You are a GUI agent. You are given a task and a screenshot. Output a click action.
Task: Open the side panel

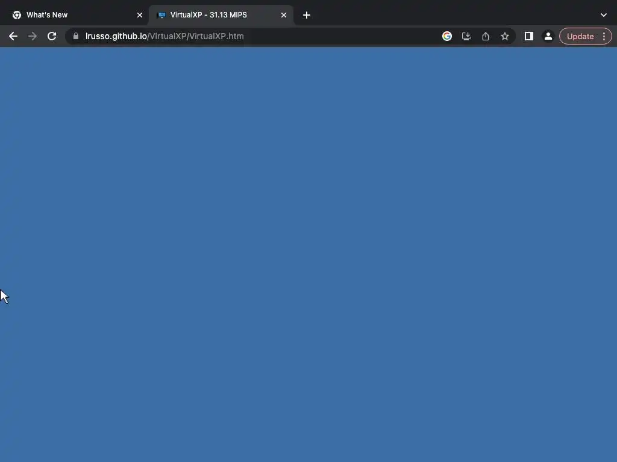(528, 36)
